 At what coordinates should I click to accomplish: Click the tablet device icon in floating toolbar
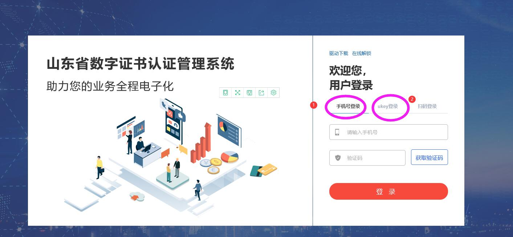[225, 93]
